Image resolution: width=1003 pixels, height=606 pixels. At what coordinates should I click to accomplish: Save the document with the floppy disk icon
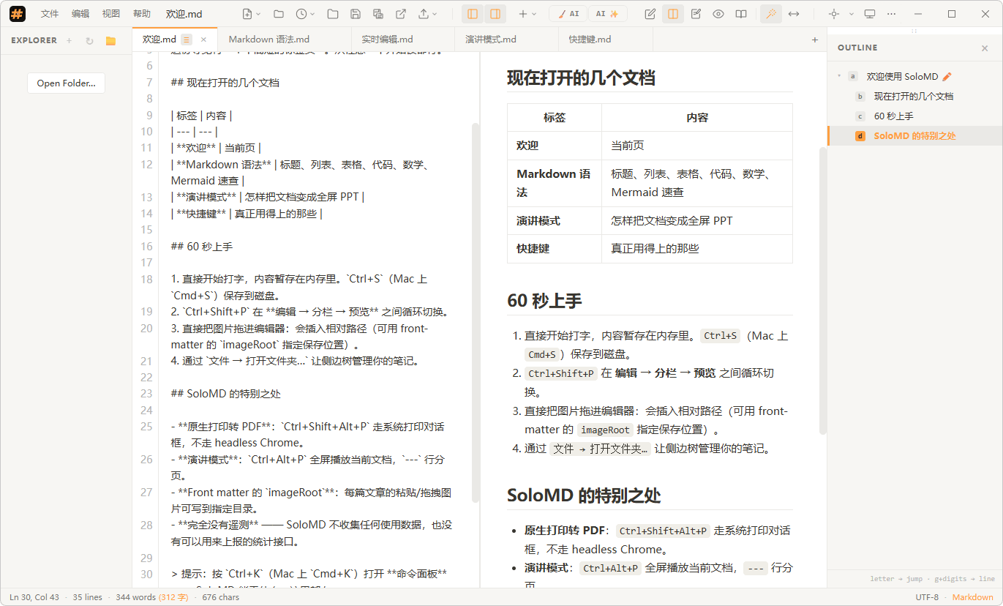pos(356,14)
